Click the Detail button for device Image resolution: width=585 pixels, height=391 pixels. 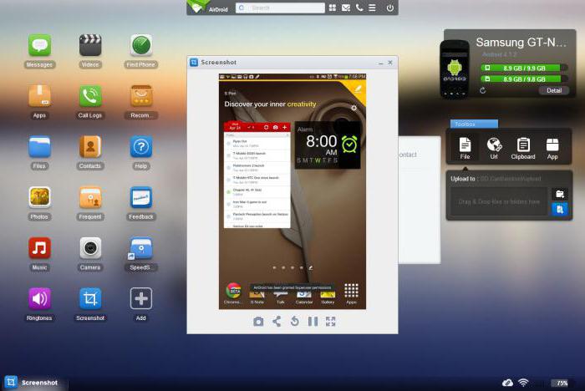pyautogui.click(x=554, y=90)
